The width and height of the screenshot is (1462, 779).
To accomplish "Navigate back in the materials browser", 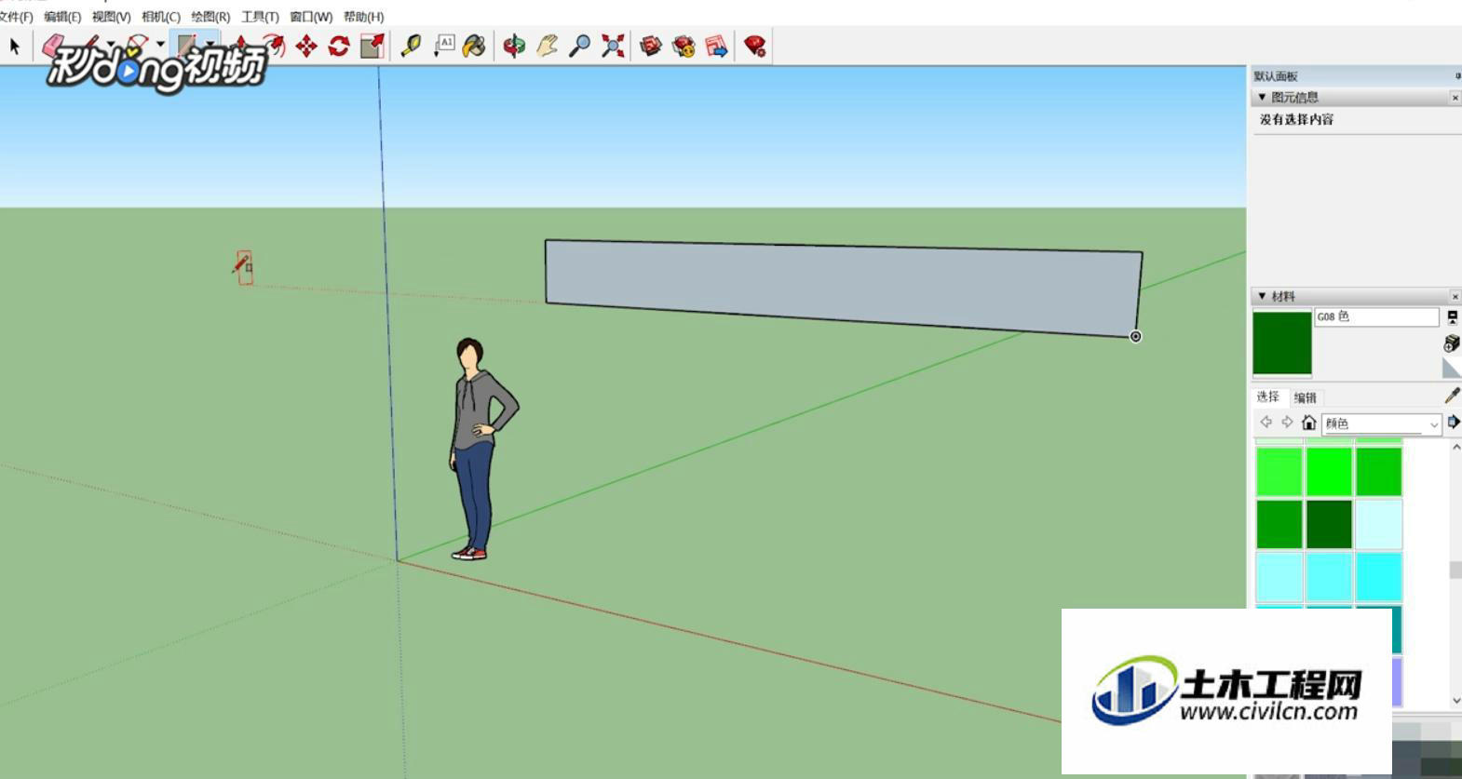I will click(1266, 423).
